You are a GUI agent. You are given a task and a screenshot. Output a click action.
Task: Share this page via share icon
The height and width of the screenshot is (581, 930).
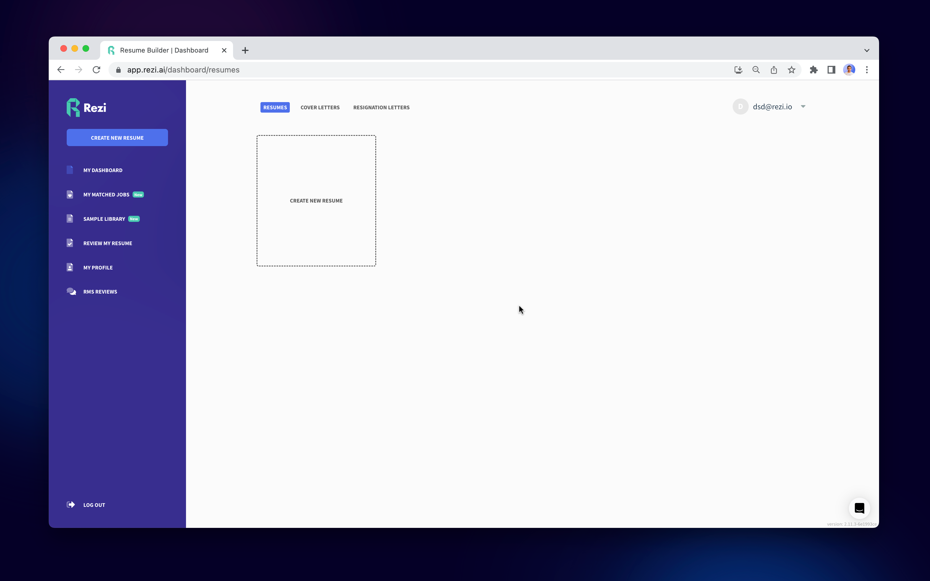click(774, 70)
